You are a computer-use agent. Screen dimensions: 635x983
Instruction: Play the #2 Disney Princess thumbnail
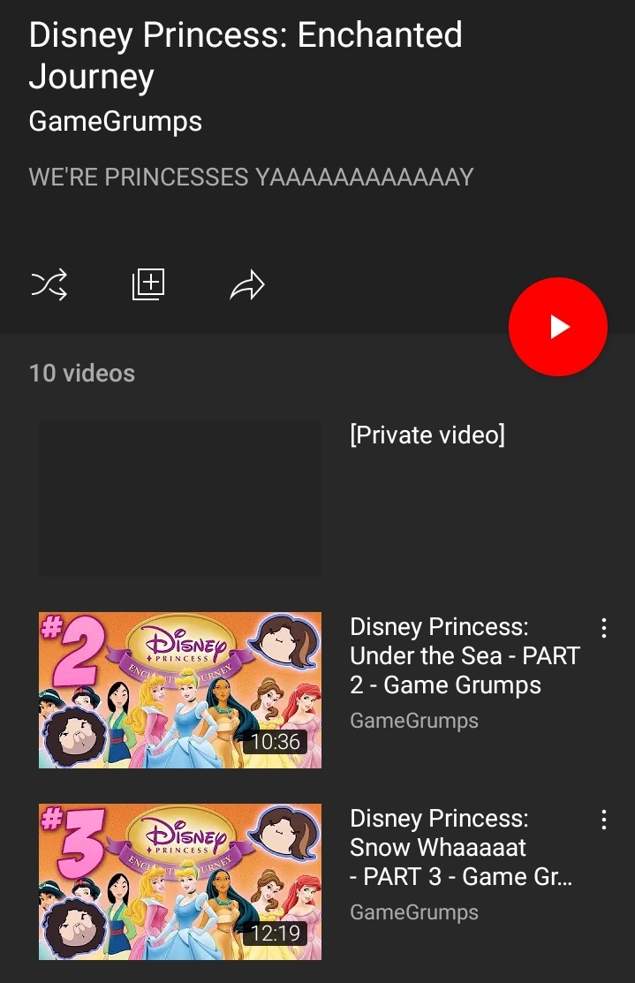click(x=180, y=691)
